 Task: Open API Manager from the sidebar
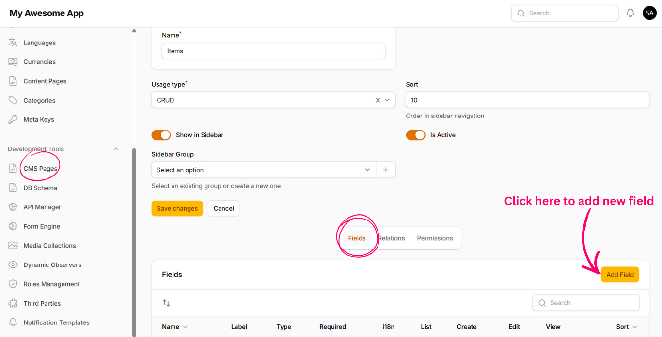tap(42, 207)
